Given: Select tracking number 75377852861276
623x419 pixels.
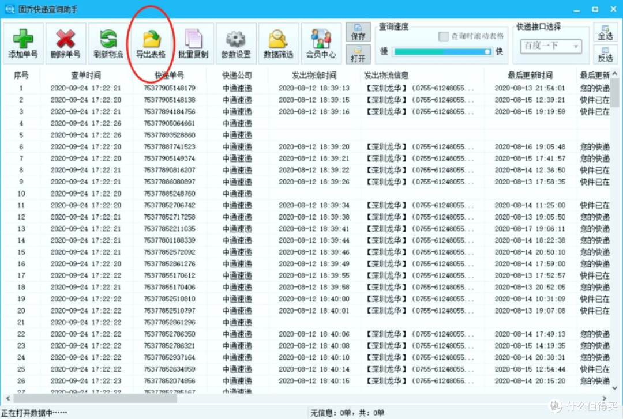Looking at the screenshot, I should tap(170, 264).
